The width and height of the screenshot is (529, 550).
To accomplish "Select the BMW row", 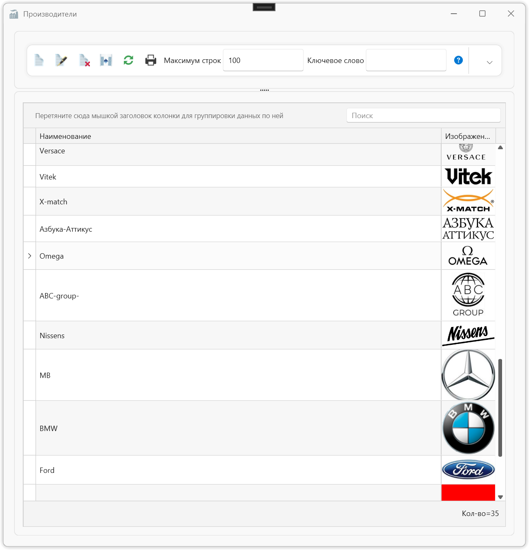I will [238, 428].
